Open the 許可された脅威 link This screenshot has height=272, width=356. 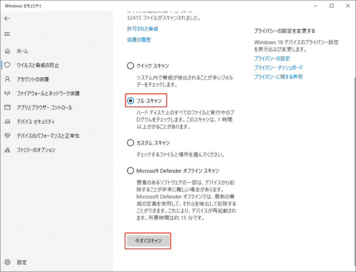[x=143, y=29]
